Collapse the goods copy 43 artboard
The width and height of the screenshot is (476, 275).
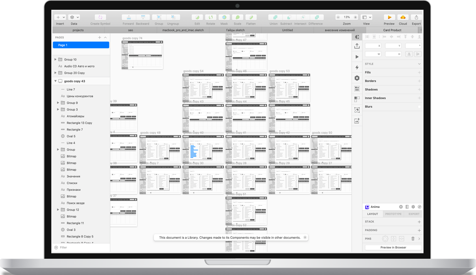tap(55, 81)
